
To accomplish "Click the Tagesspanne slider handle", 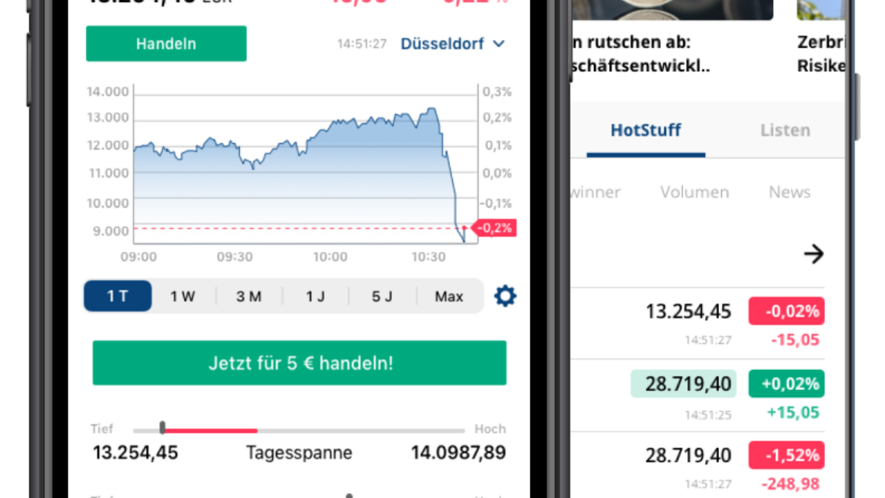I will 162,429.
